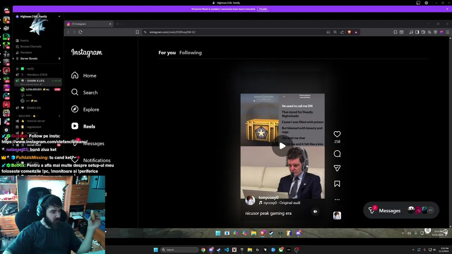Open reel's more options ellipsis

point(337,200)
